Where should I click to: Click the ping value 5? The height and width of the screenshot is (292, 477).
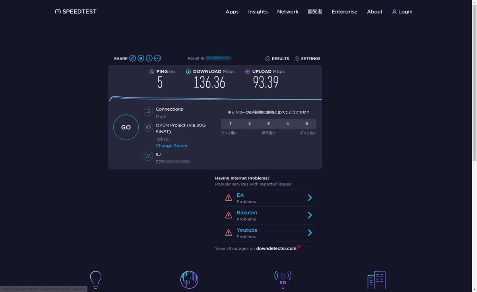pyautogui.click(x=160, y=82)
